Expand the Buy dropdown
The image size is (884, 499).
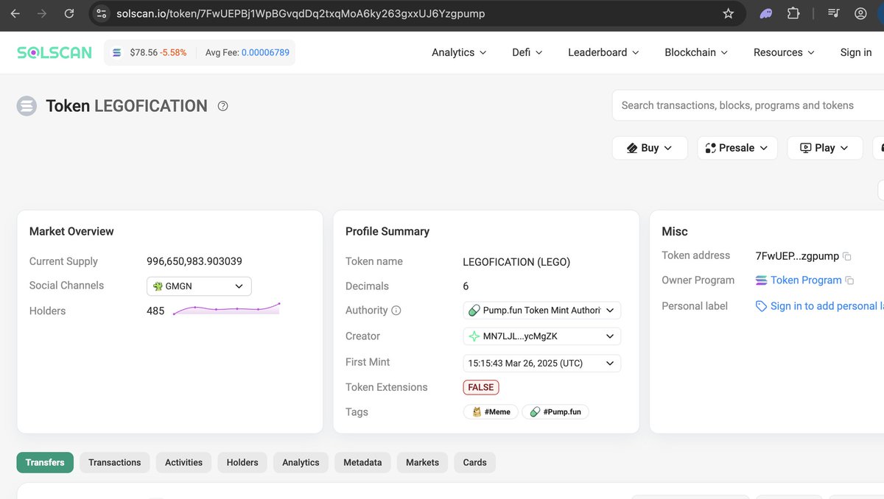[650, 148]
